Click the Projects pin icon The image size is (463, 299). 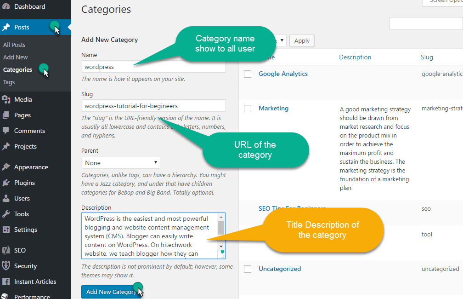[x=6, y=146]
